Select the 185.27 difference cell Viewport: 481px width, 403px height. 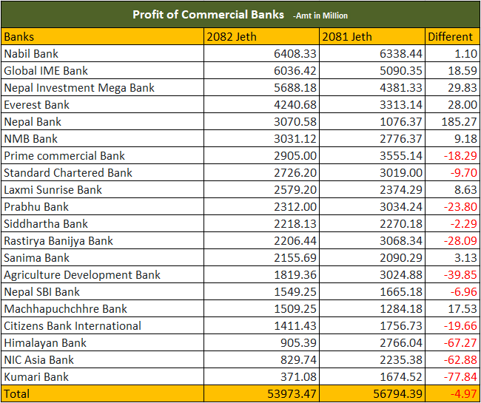tap(452, 122)
